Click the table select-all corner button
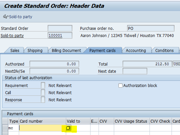 pyautogui.click(x=5, y=121)
